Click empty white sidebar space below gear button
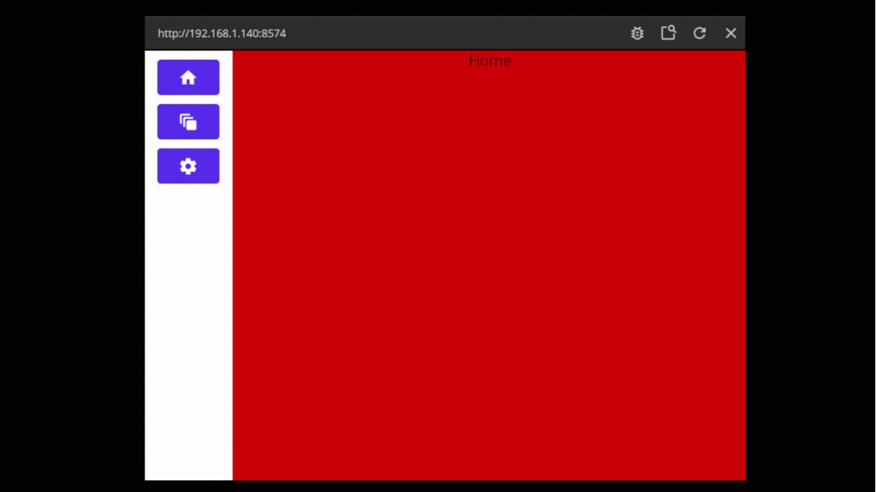The width and height of the screenshot is (876, 492). (188, 328)
